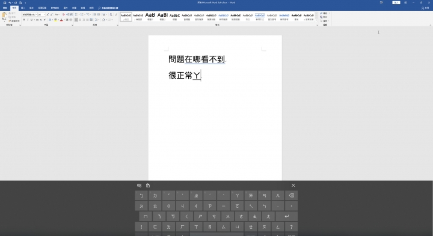Open the Paste clipboard button

(4, 17)
